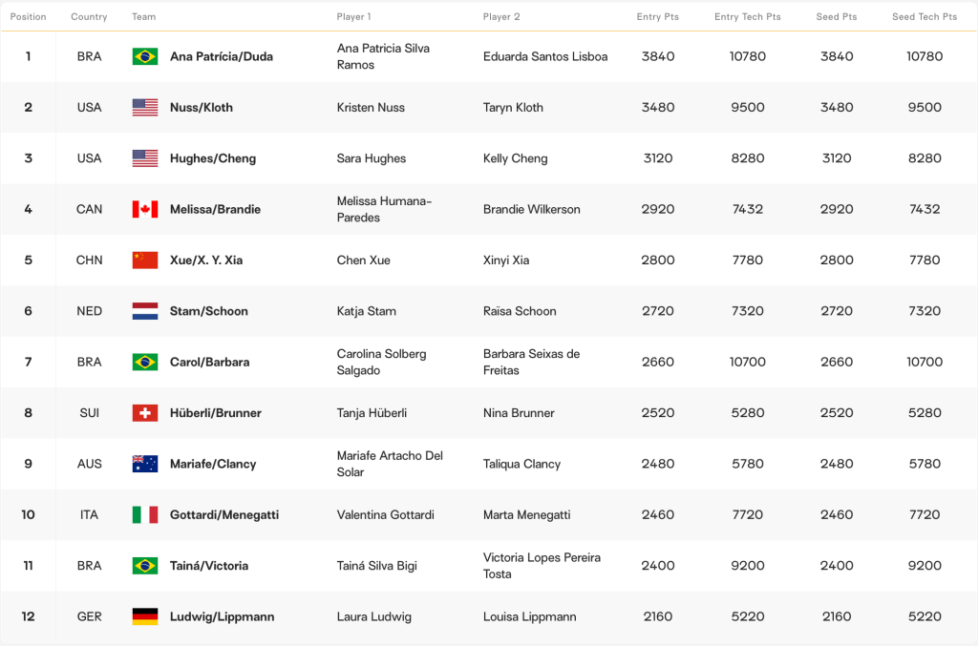Click the USA flag beside Hughes/Cheng
This screenshot has height=646, width=978.
(145, 158)
